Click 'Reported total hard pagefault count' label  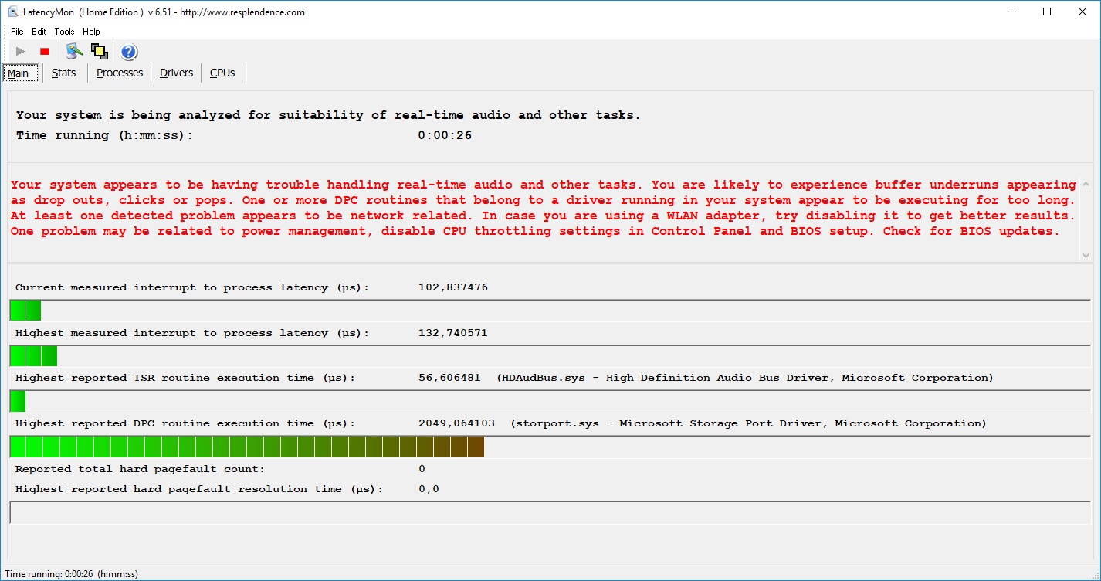pos(140,469)
